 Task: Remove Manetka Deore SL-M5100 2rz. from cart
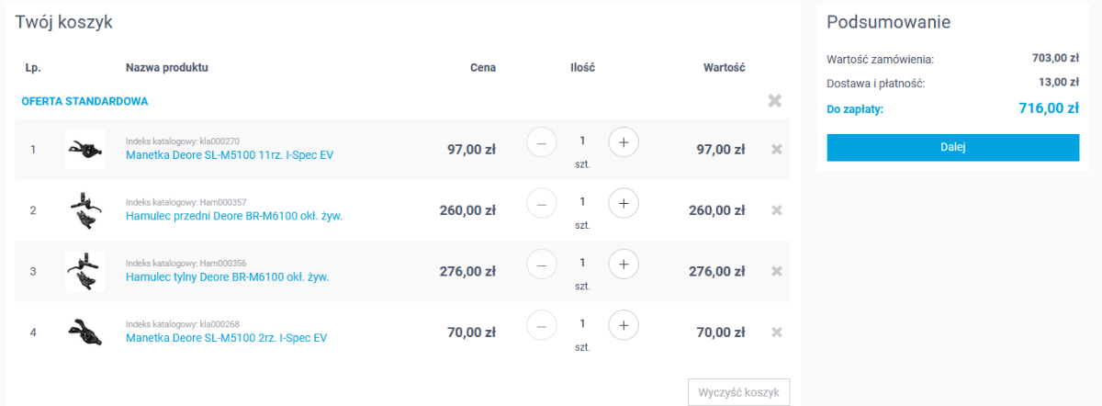pyautogui.click(x=776, y=333)
